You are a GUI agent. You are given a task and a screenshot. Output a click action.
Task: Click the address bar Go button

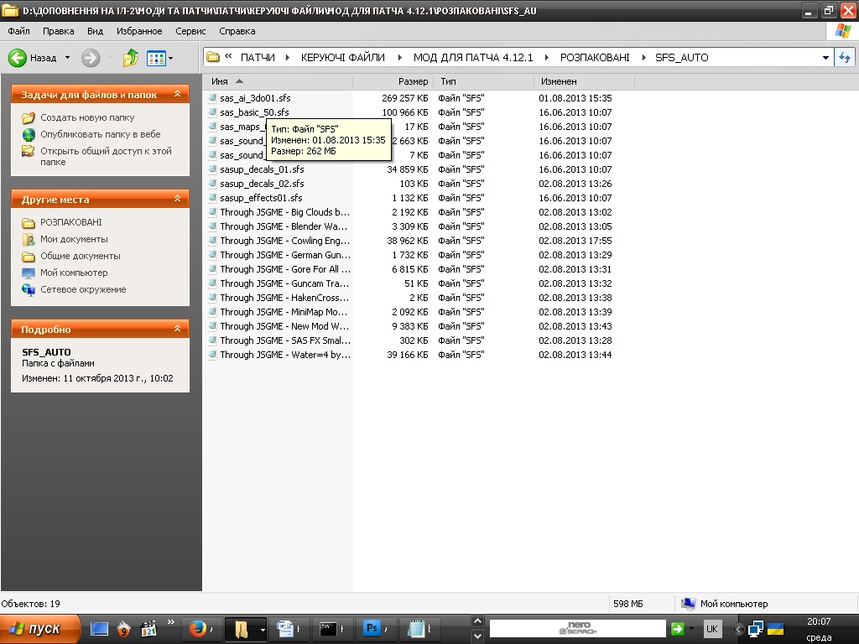click(x=845, y=58)
